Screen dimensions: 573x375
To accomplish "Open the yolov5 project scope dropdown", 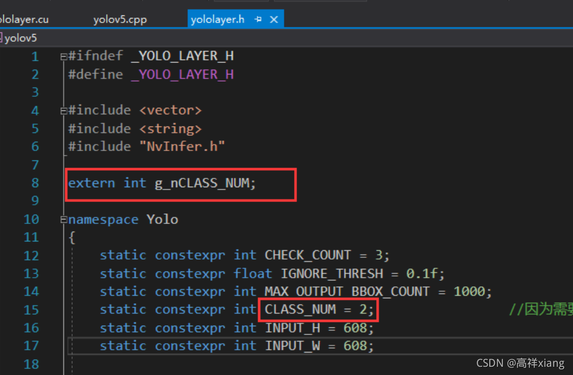I will pos(19,38).
